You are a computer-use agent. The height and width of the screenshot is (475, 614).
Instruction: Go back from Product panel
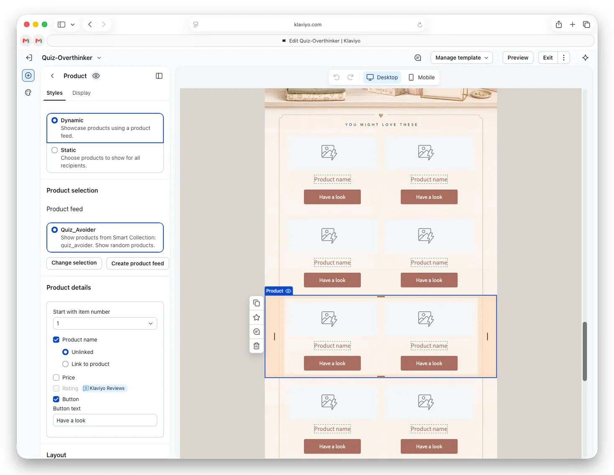click(52, 76)
